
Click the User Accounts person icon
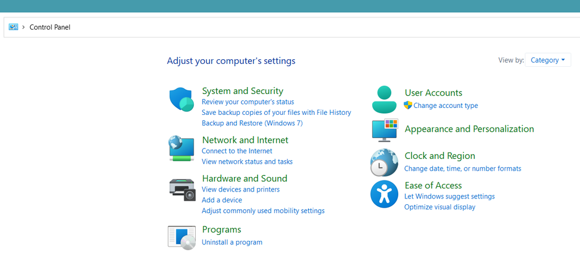click(x=385, y=99)
